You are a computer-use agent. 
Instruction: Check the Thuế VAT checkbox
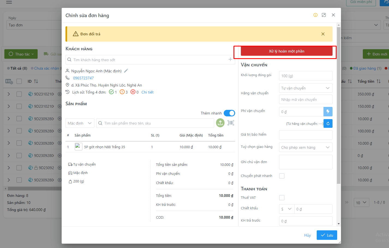click(282, 198)
